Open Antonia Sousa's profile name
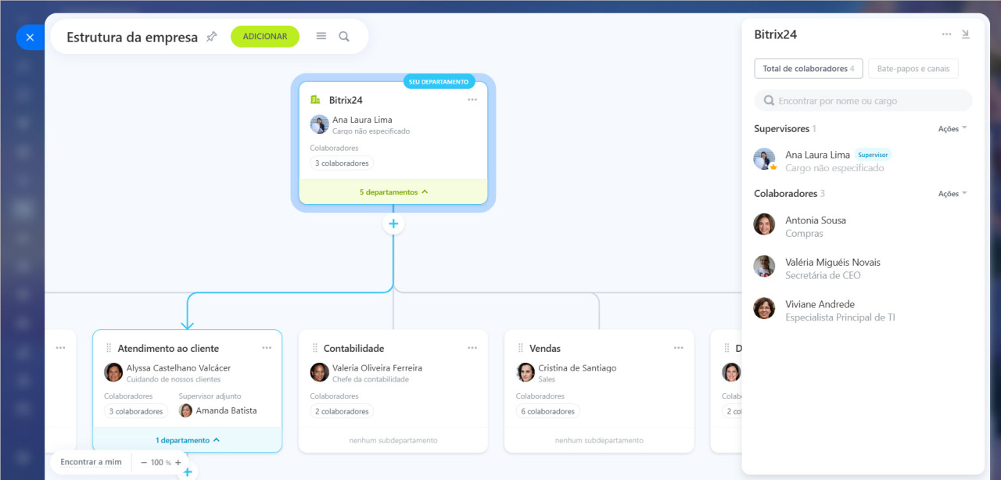Screen dimensions: 1001x480 tap(816, 220)
